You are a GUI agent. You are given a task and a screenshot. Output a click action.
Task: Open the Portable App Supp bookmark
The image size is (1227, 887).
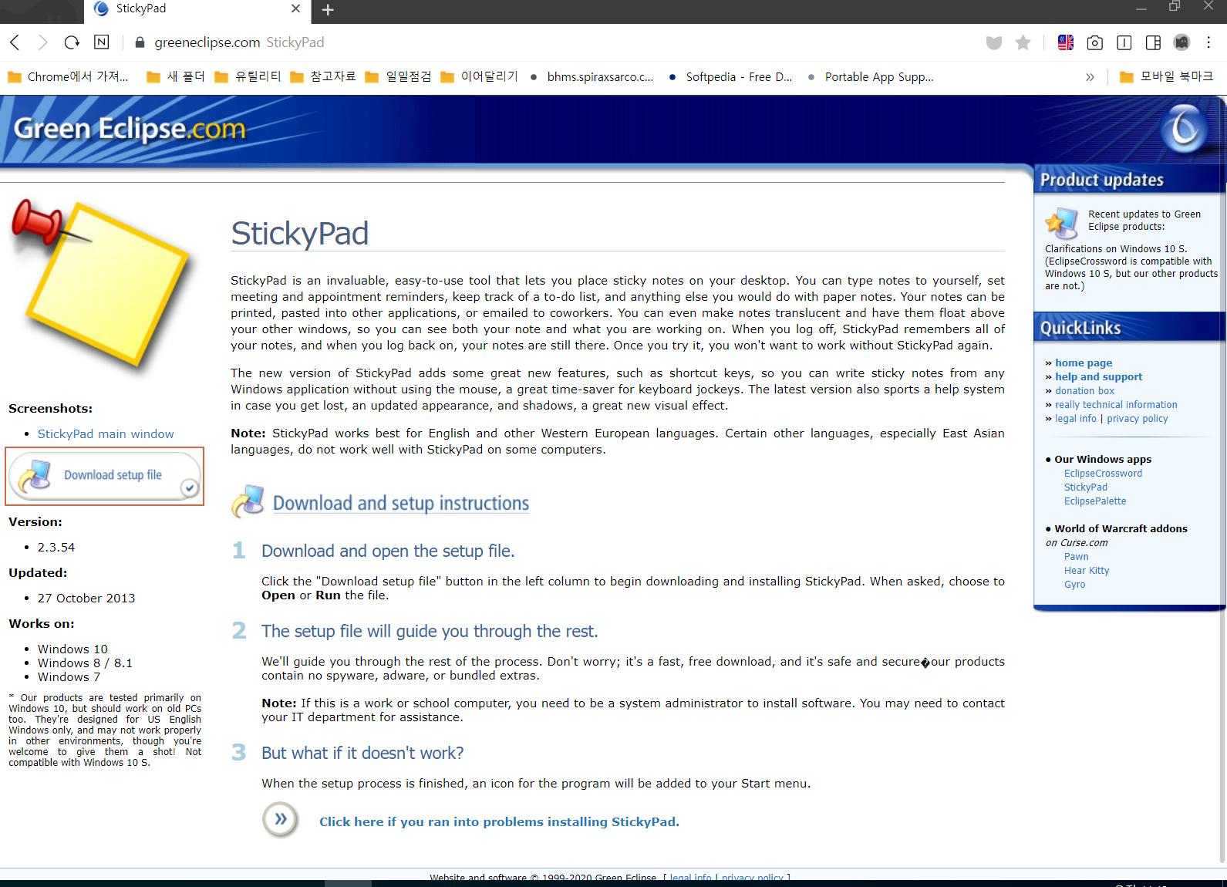tap(870, 76)
